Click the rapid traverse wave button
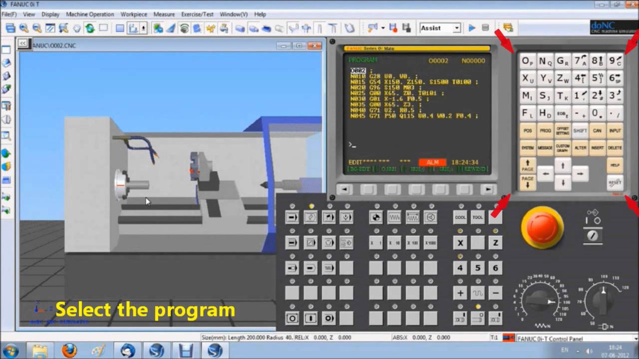The width and height of the screenshot is (639, 359). coord(478,293)
